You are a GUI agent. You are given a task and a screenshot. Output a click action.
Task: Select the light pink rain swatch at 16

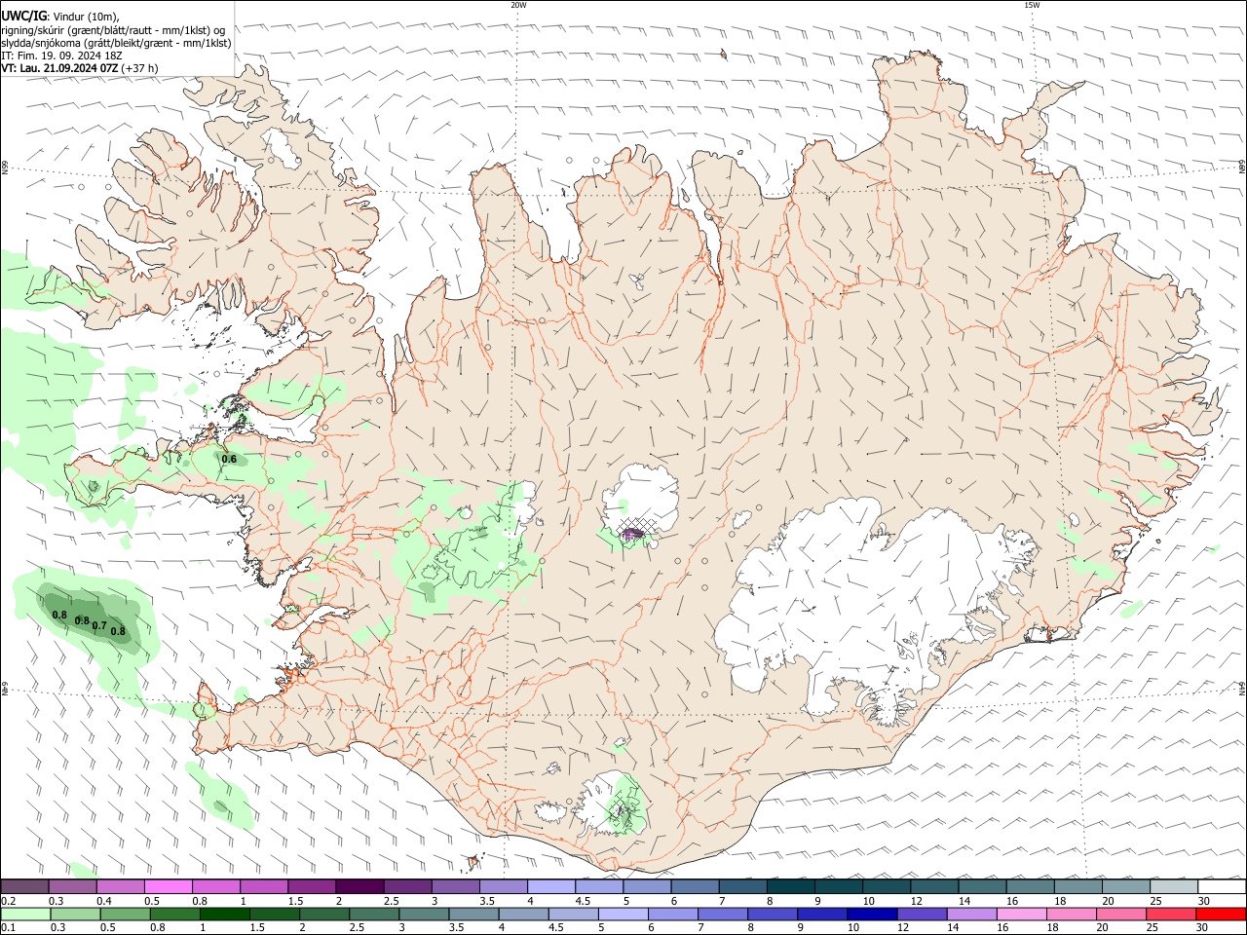tap(1022, 914)
